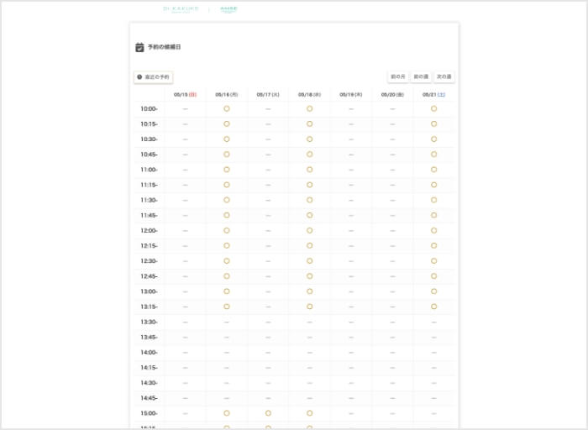Pick the 11:45 available slot on 05/21
This screenshot has width=588, height=430.
(433, 215)
